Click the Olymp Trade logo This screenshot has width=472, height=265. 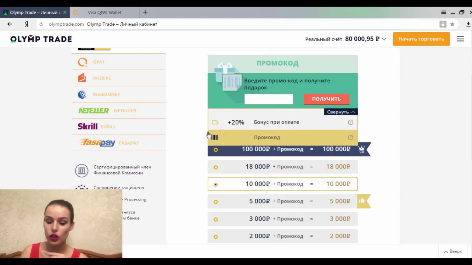[41, 39]
